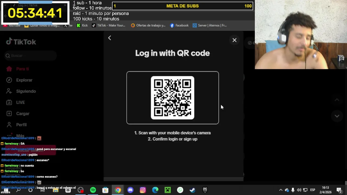Open network settings tray icon
The image size is (347, 195).
coord(305,190)
